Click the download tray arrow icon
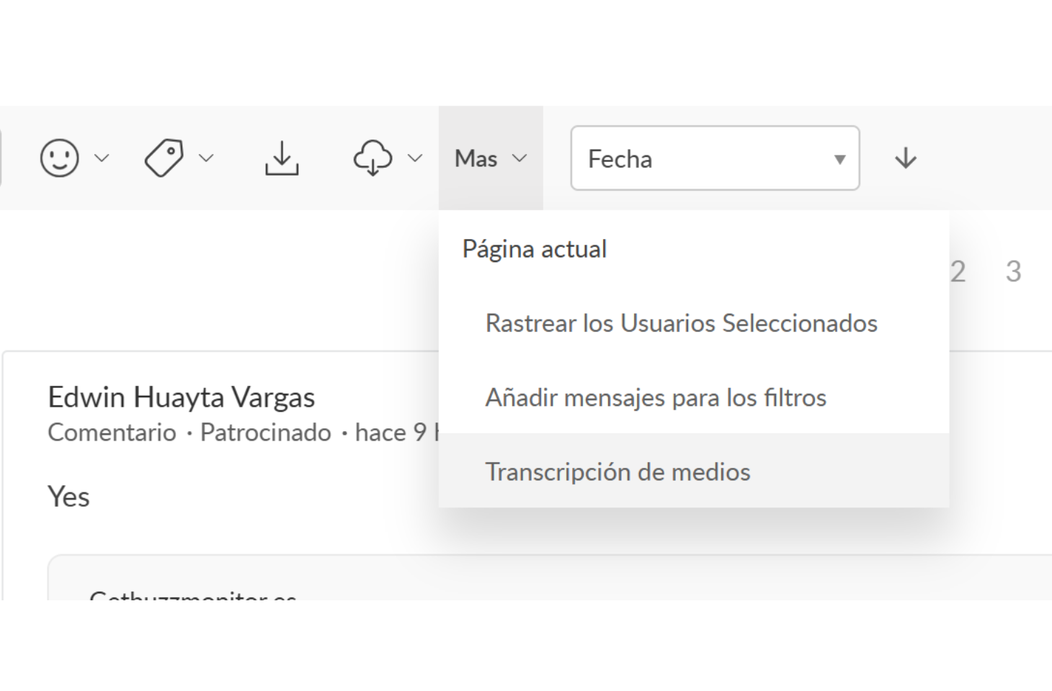This screenshot has height=691, width=1052. pyautogui.click(x=282, y=158)
